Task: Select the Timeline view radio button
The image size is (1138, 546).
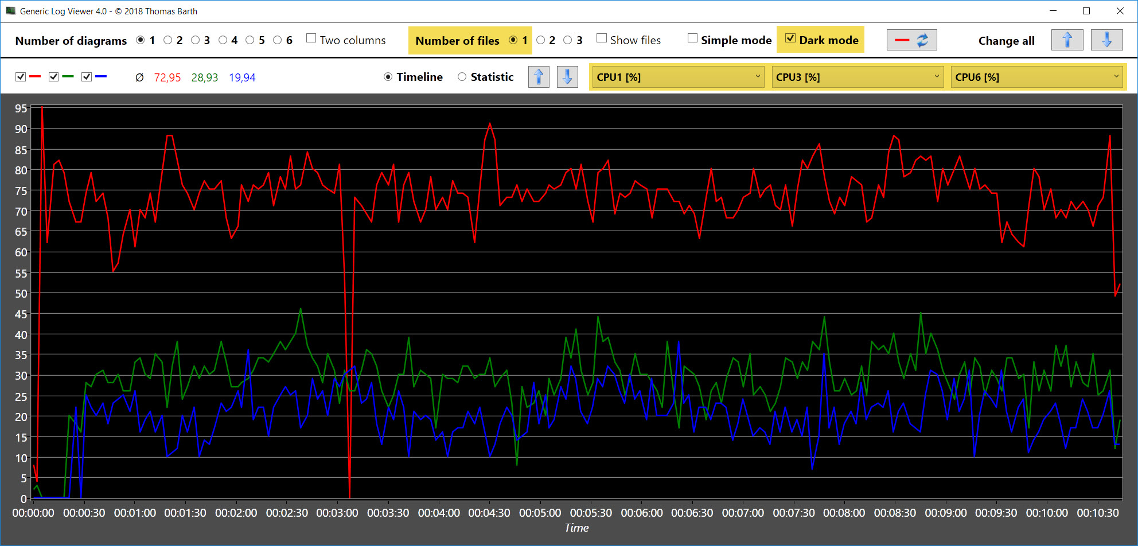Action: [x=388, y=77]
